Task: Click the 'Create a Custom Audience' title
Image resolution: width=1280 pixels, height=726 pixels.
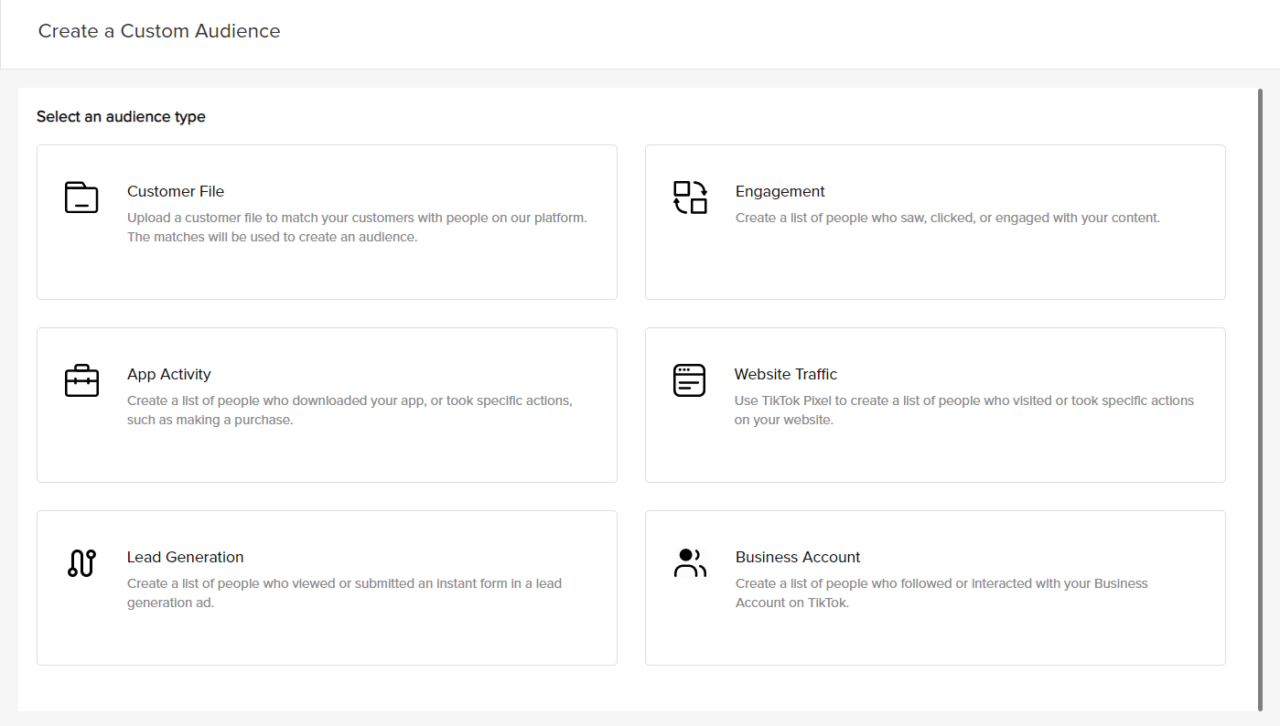Action: pos(159,31)
